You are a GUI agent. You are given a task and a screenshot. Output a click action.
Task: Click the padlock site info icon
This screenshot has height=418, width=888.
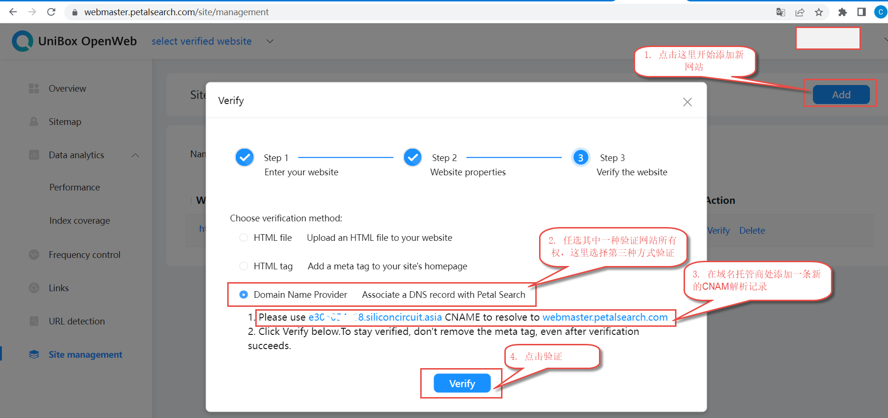click(75, 12)
